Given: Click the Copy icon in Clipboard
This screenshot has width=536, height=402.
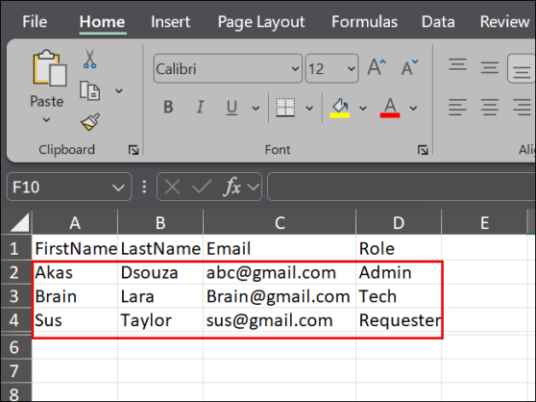Looking at the screenshot, I should coord(89,90).
